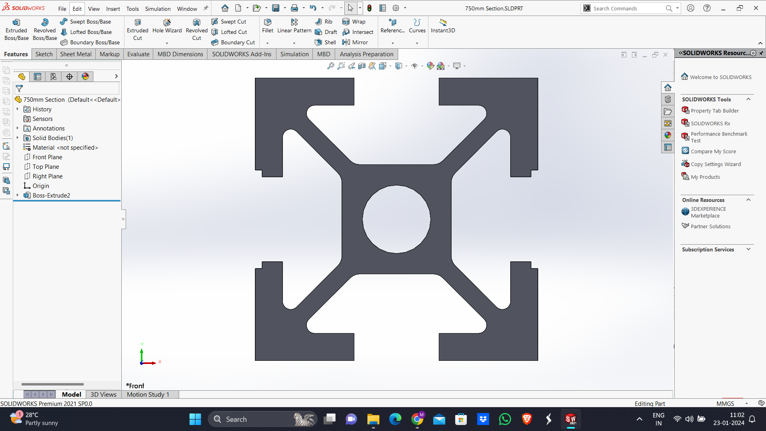
Task: Click the Fillet tool icon
Action: coord(268,22)
